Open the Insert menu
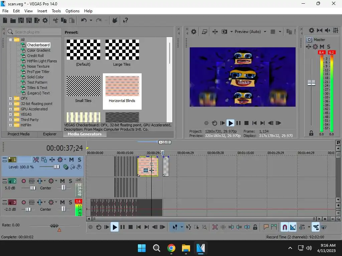Viewport: 342px width, 256px height. [42, 11]
